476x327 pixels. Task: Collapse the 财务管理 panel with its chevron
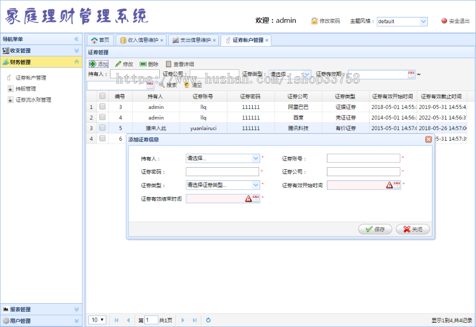click(x=78, y=62)
